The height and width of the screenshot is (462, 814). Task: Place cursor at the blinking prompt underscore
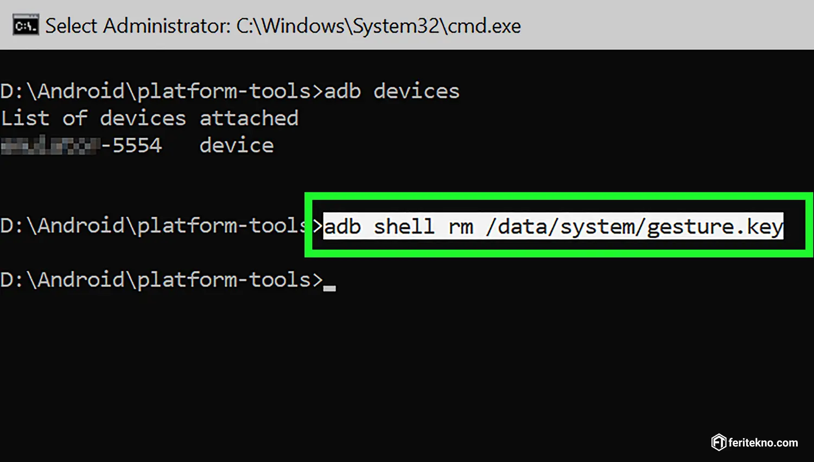pos(329,288)
